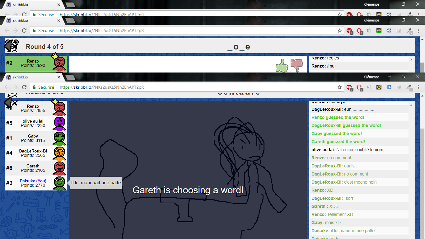Click Norton checkmark extension in Round 4 window
The height and width of the screenshot is (239, 425).
pos(379,31)
